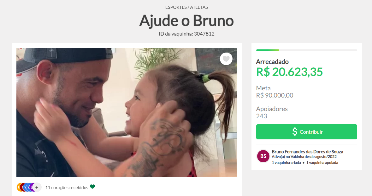Viewport: 372px width, 196px height.
Task: Click the 1 vaquinha criada label
Action: point(286,163)
